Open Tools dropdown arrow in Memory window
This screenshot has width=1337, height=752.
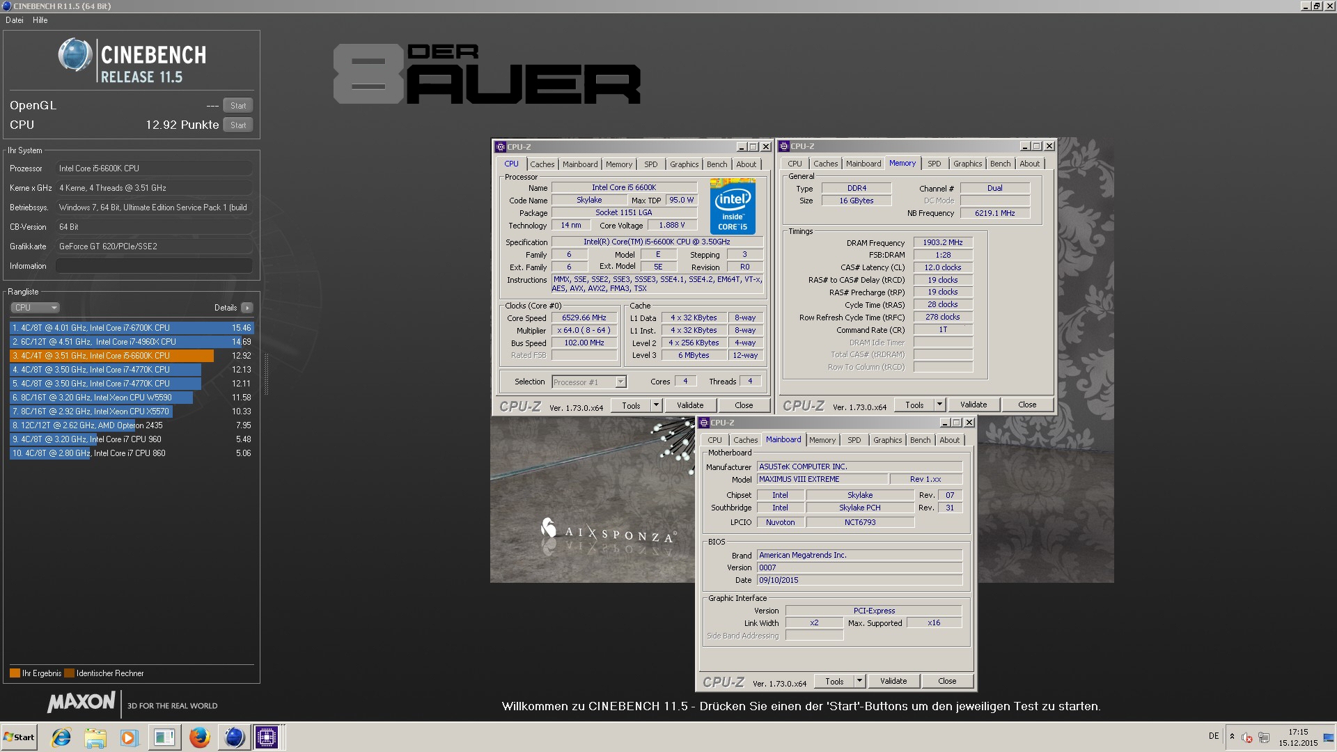939,405
